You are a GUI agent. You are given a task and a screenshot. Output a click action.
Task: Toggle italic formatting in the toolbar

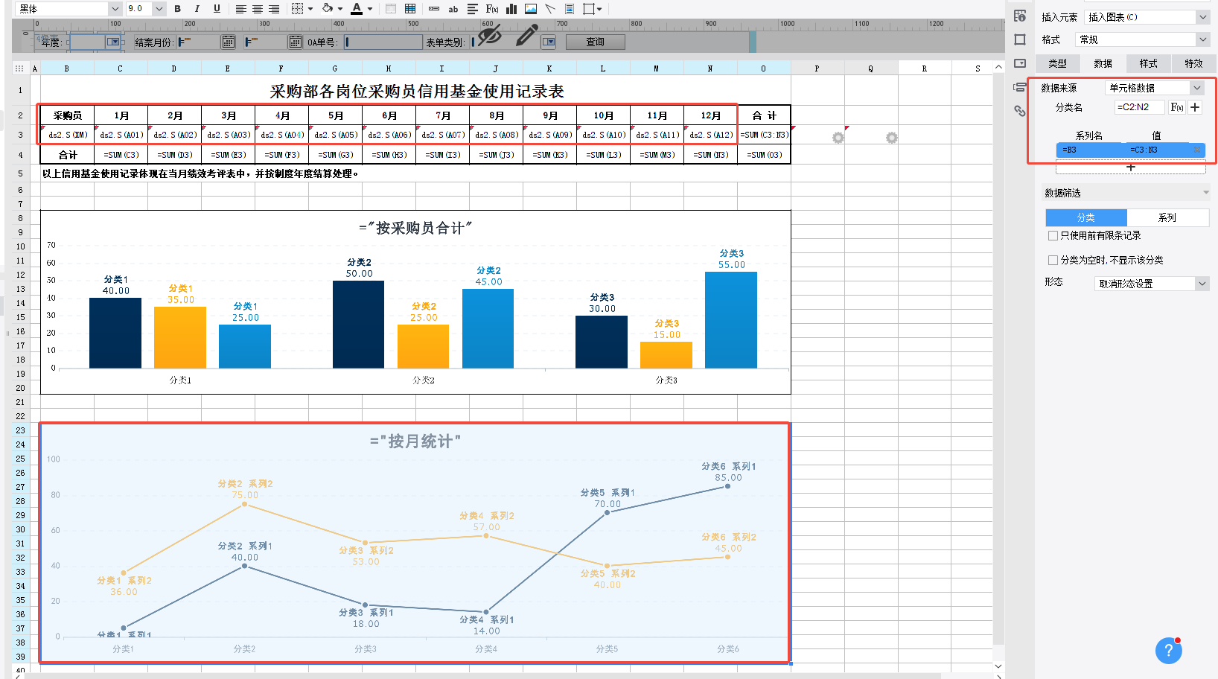(x=197, y=9)
